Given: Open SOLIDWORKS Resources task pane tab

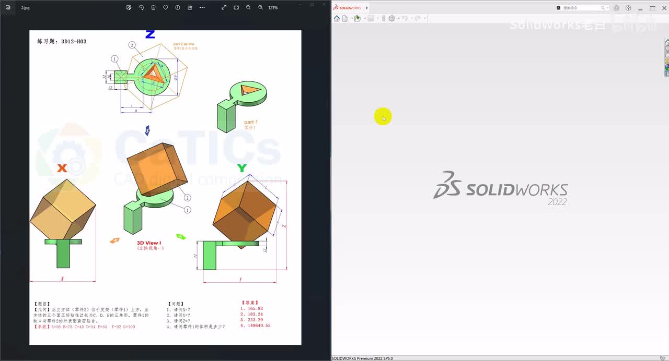Looking at the screenshot, I should pos(667,43).
